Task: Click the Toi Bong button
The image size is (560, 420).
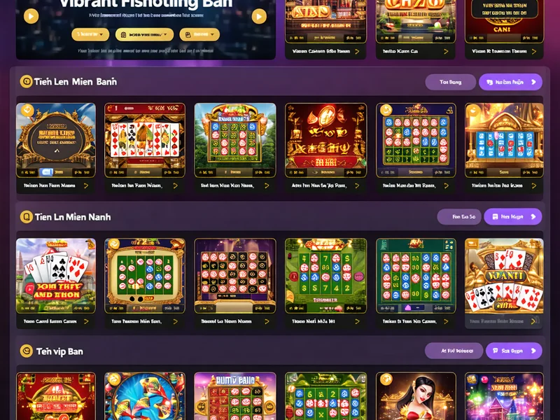Action: click(450, 82)
